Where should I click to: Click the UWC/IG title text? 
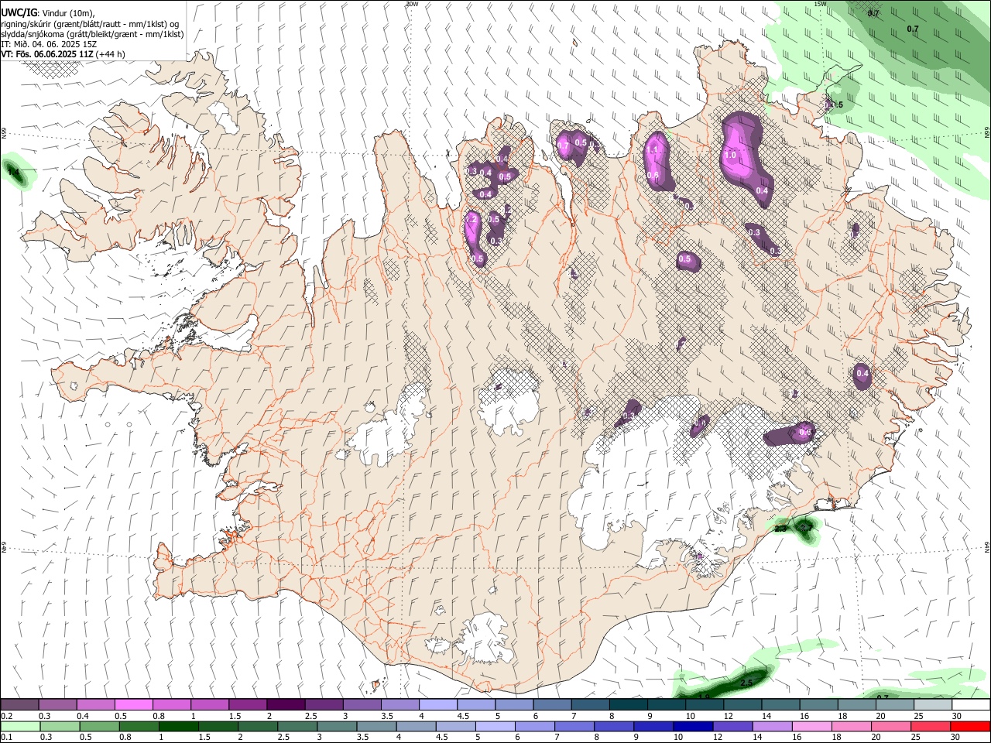pyautogui.click(x=19, y=12)
